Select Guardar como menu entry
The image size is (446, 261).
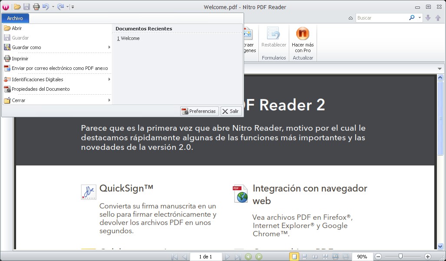tap(57, 47)
